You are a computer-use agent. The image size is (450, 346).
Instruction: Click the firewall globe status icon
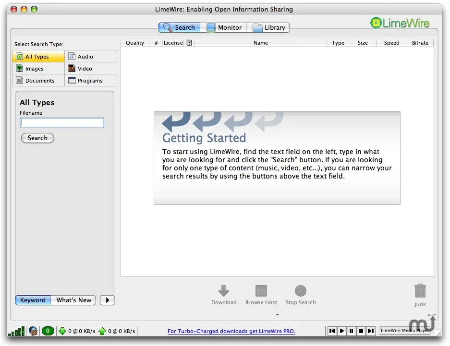tap(33, 331)
